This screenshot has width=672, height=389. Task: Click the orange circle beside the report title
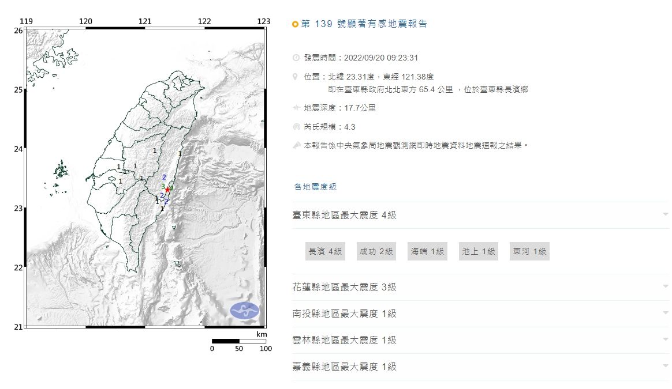point(296,24)
